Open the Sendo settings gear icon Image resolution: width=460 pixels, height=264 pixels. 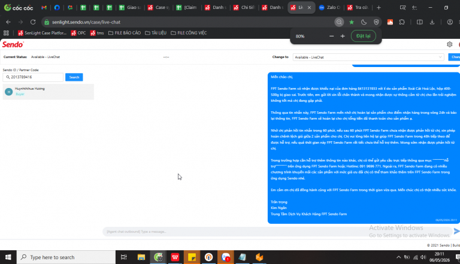[x=449, y=44]
